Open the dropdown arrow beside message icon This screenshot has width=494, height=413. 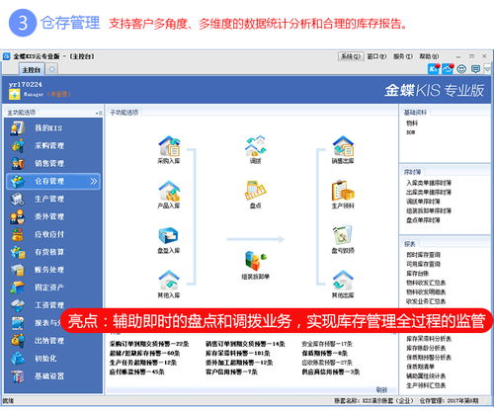487,69
